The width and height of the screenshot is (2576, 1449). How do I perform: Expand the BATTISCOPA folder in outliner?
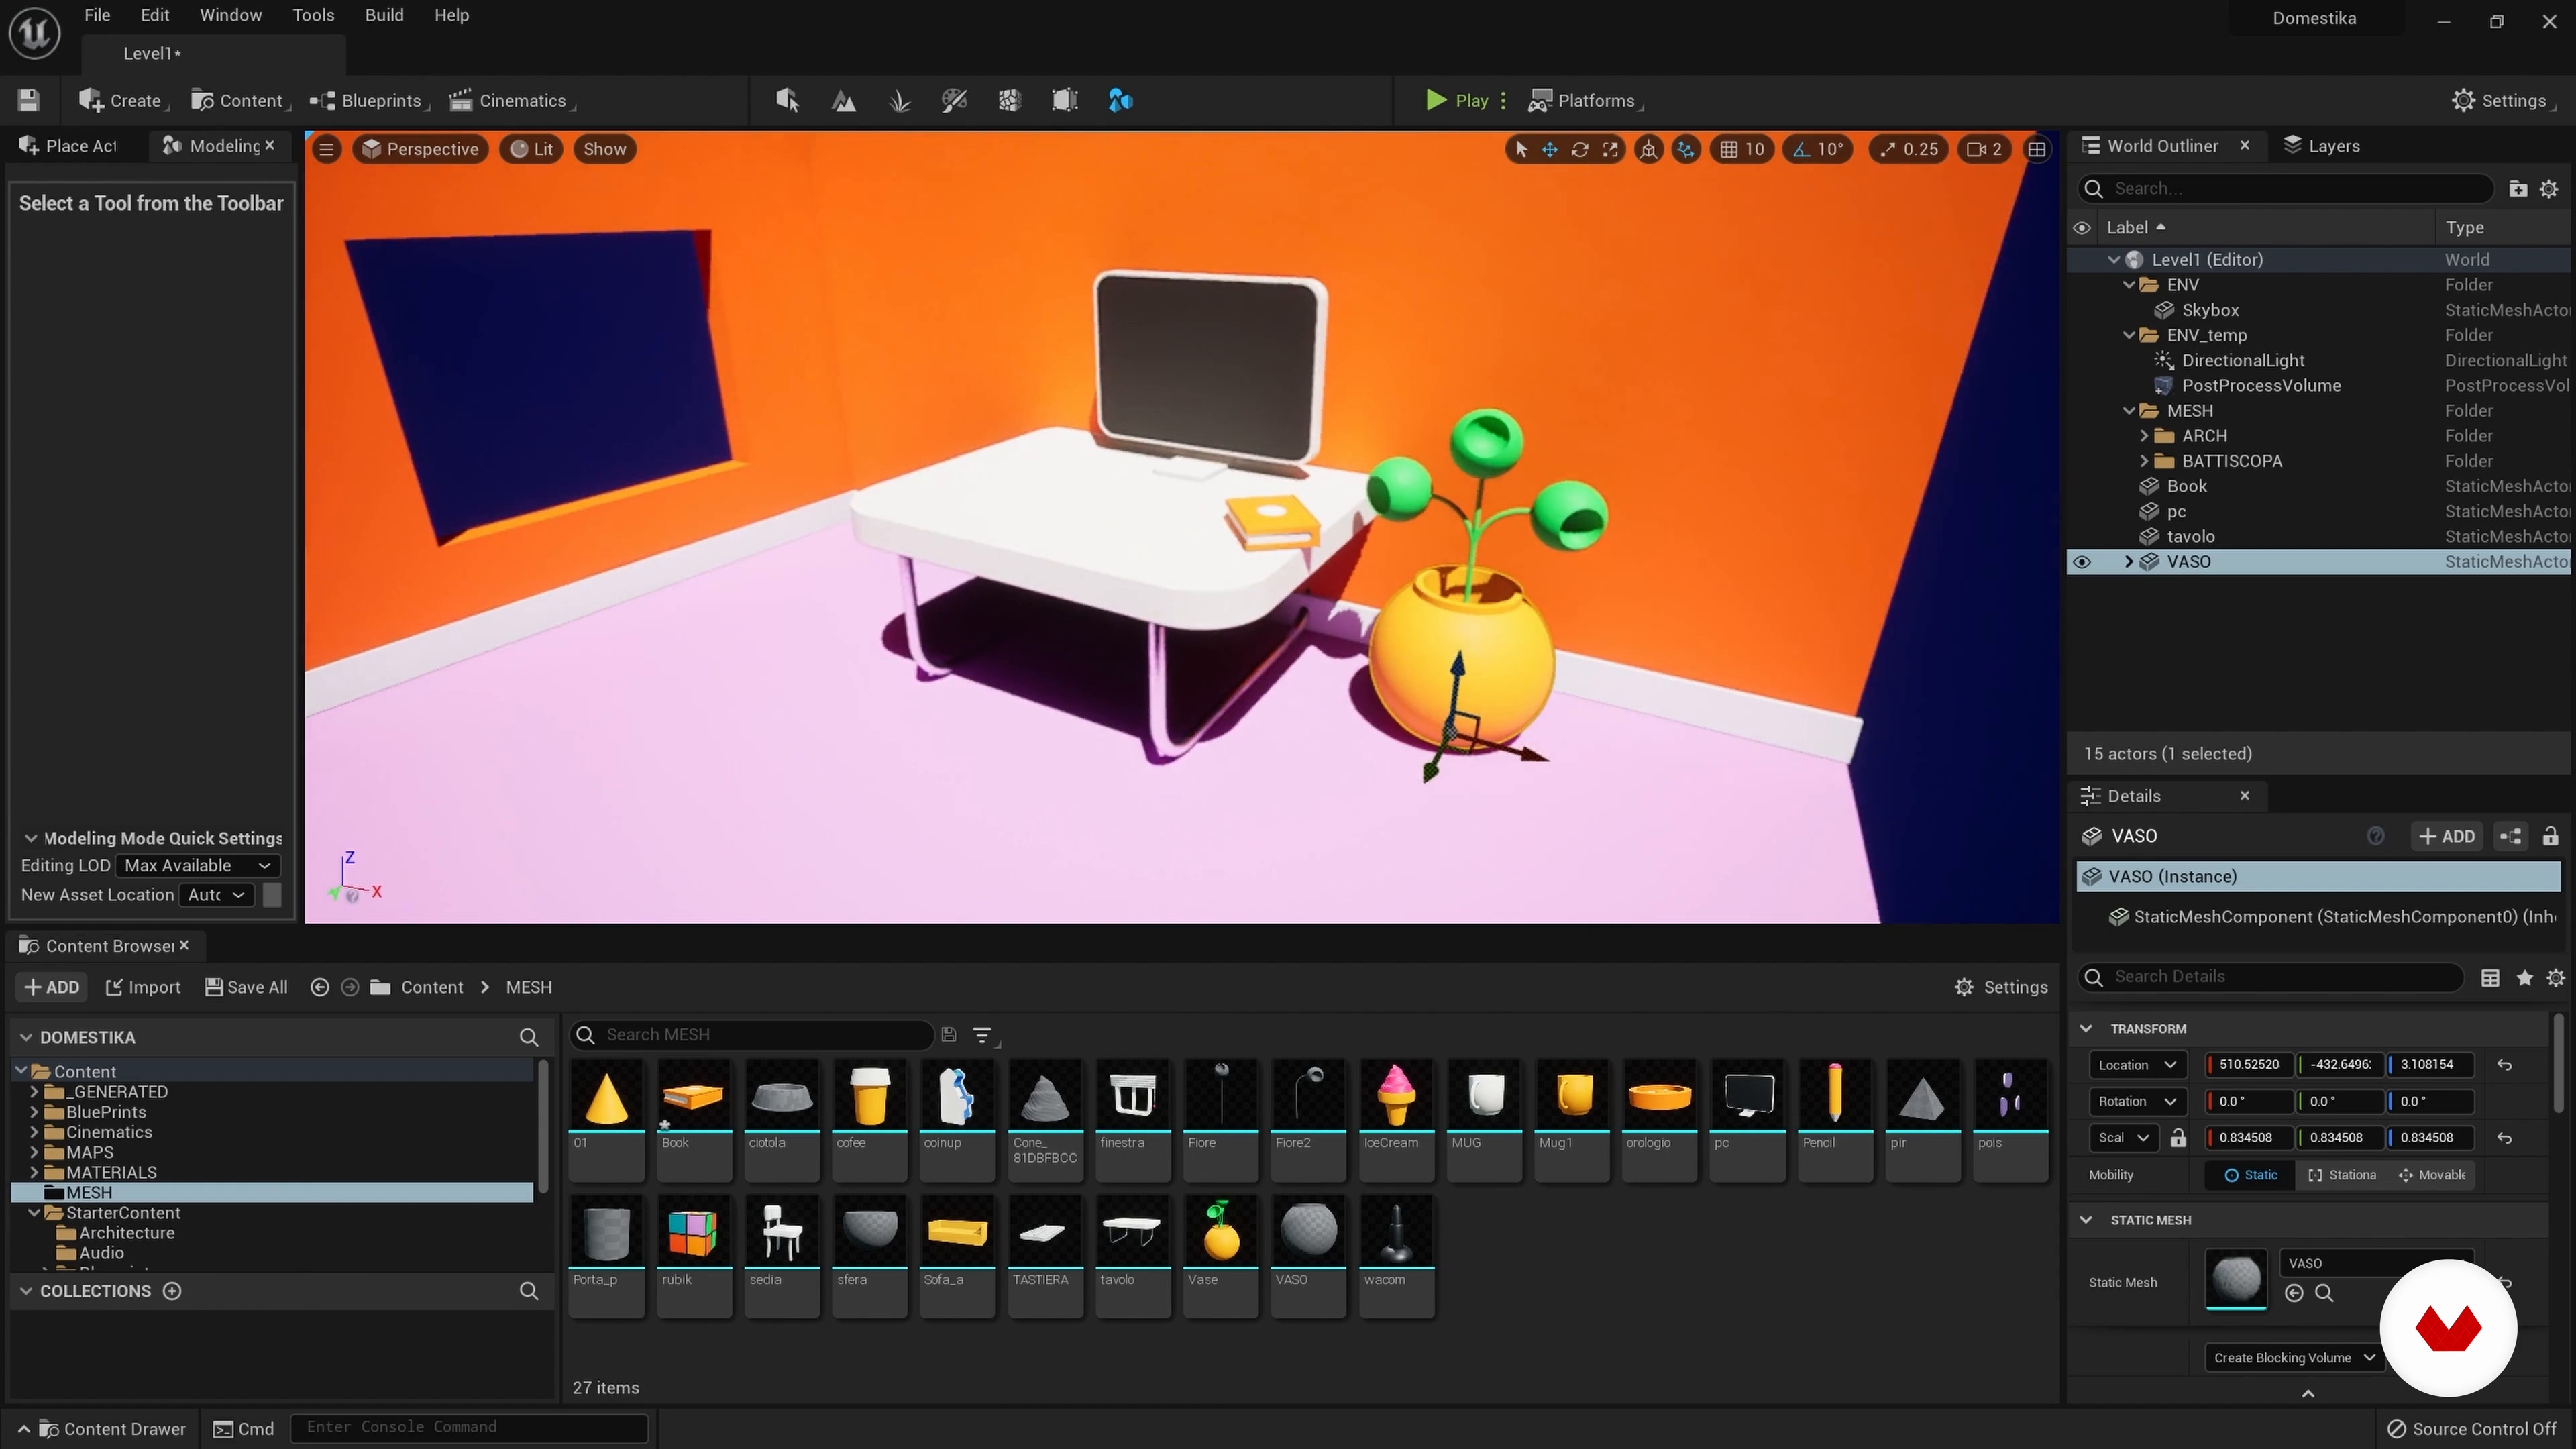[2144, 461]
